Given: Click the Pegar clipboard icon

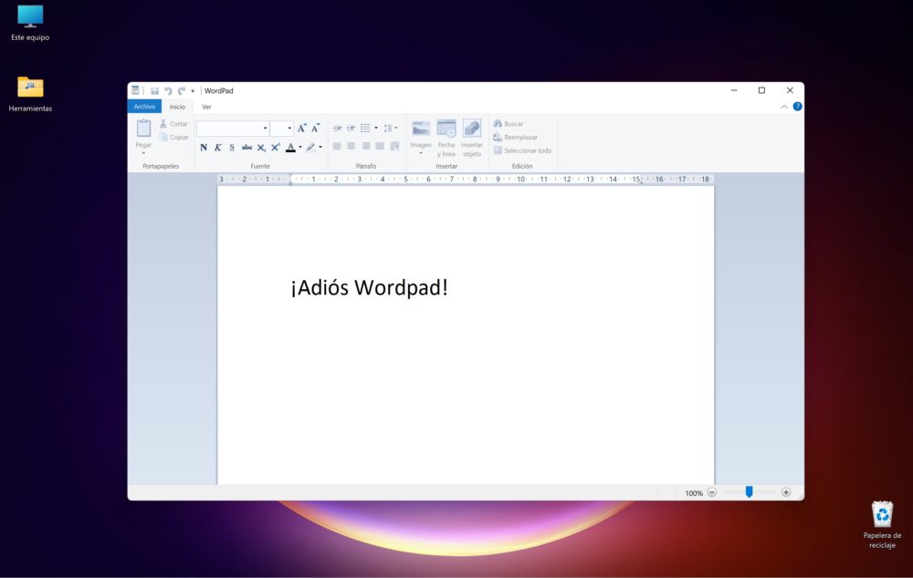Looking at the screenshot, I should pos(143,128).
